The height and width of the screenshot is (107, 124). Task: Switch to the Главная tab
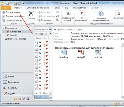pos(18,8)
